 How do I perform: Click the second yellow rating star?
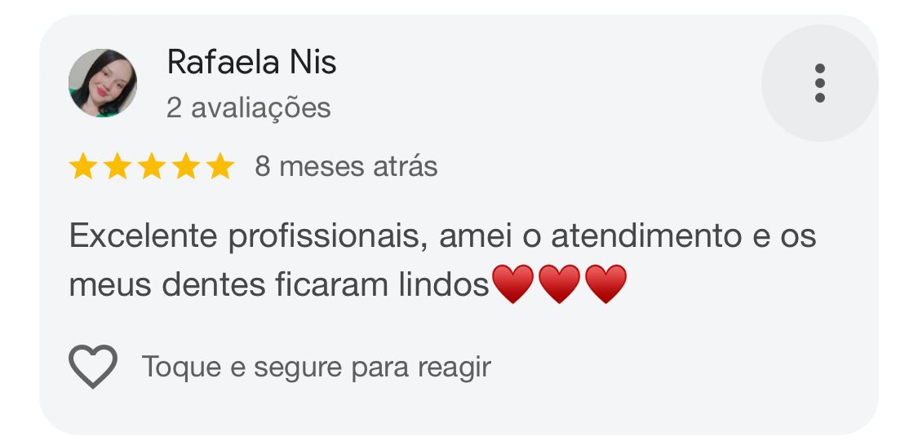coord(118,167)
